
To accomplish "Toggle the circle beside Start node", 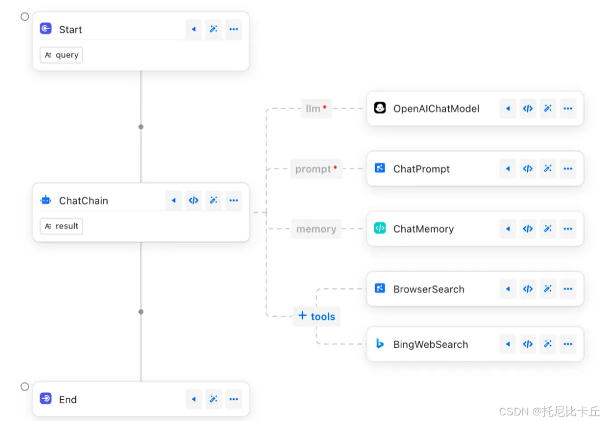I will click(25, 17).
